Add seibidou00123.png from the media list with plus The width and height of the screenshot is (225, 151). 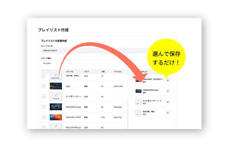coord(44,107)
